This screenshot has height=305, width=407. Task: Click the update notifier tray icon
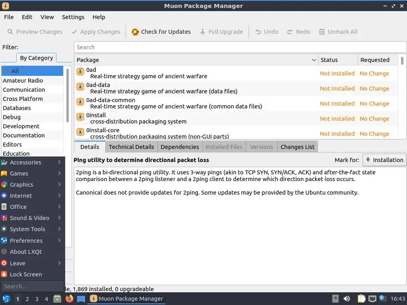[x=383, y=298]
